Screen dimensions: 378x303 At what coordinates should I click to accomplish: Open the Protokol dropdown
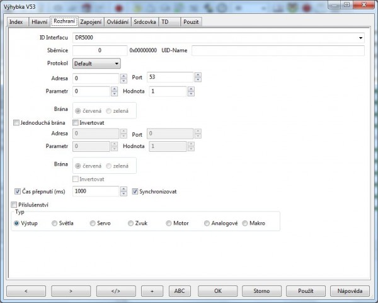96,64
